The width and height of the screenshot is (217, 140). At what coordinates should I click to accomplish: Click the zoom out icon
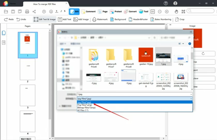pyautogui.click(x=160, y=12)
